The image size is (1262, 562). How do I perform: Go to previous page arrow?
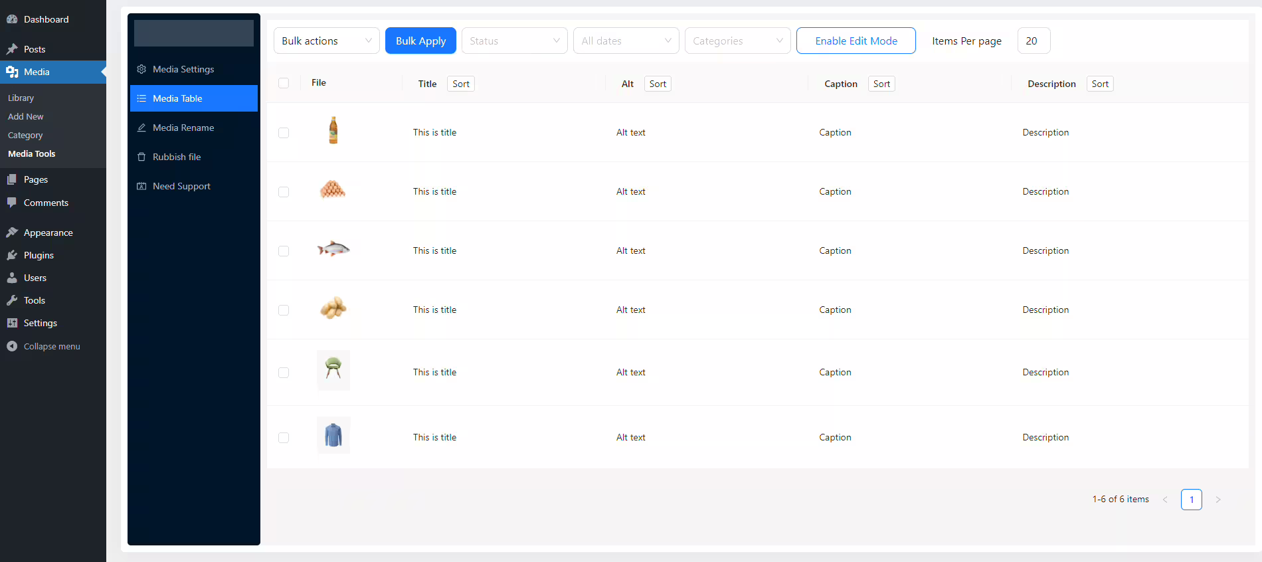pos(1165,500)
